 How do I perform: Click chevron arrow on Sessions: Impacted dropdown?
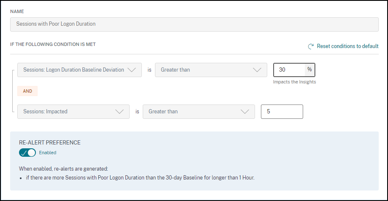pos(119,112)
